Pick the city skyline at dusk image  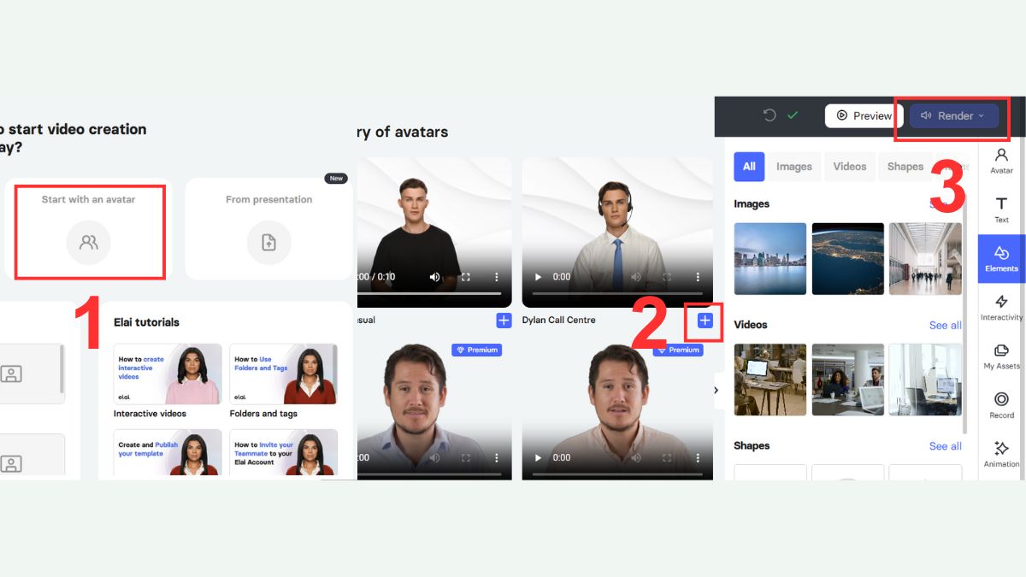tap(769, 259)
